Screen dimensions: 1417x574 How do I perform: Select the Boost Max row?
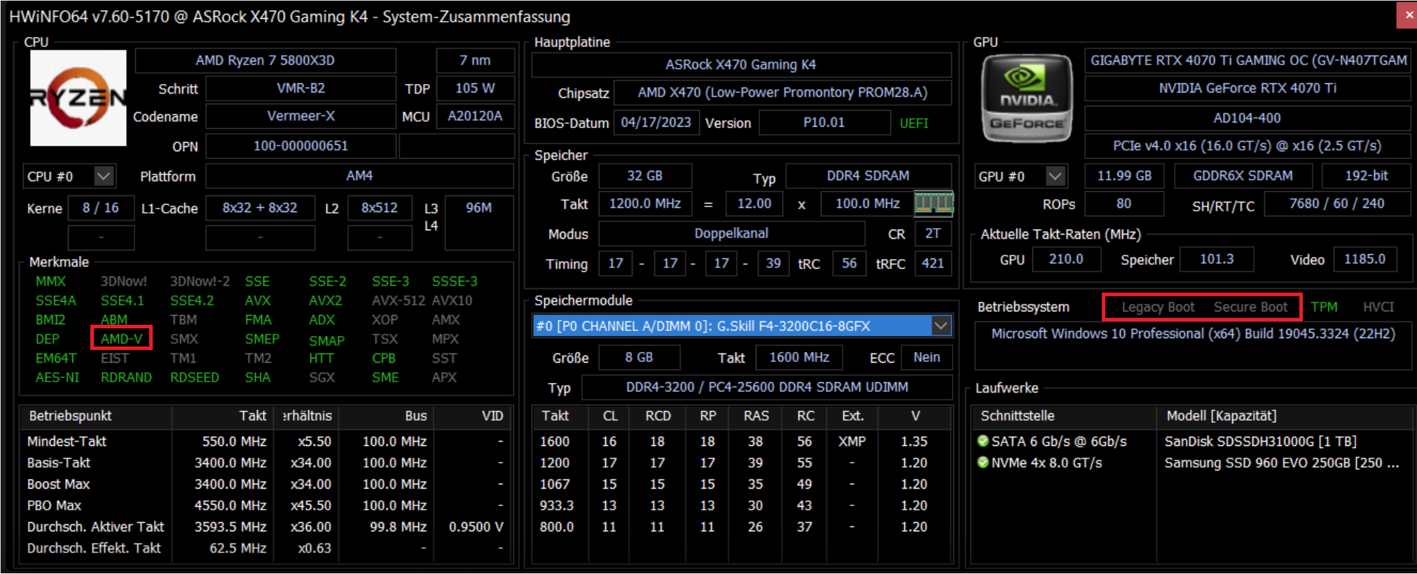click(266, 484)
